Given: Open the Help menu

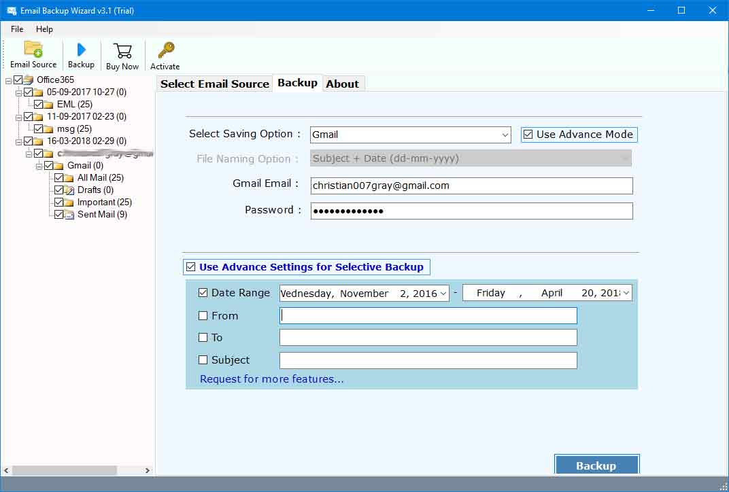Looking at the screenshot, I should click(45, 29).
